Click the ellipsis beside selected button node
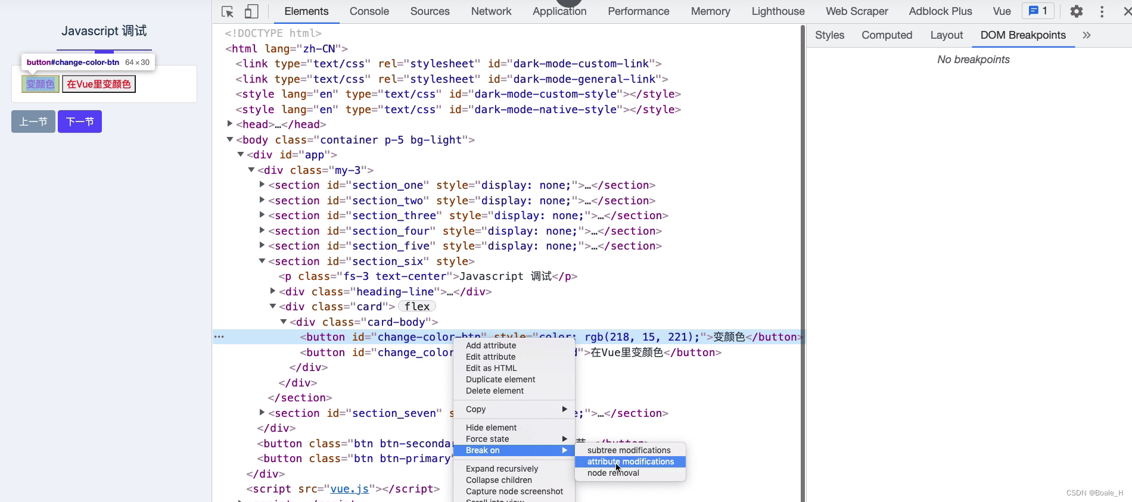 tap(219, 337)
